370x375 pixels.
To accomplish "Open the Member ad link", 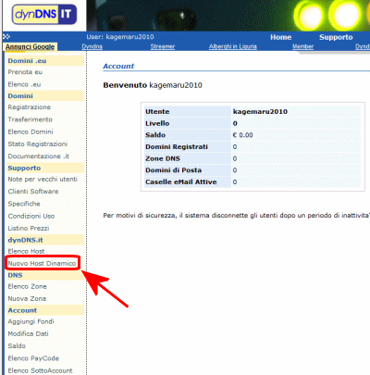I will click(x=302, y=46).
